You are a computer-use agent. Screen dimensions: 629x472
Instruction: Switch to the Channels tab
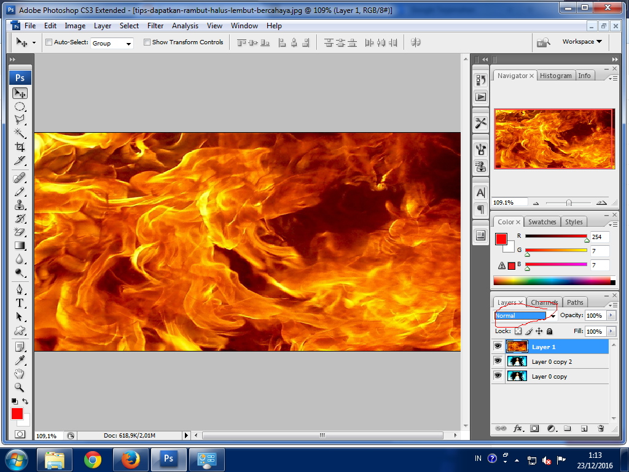[x=544, y=302]
